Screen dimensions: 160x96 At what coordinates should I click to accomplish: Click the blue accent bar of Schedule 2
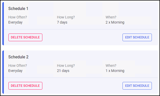[3, 72]
